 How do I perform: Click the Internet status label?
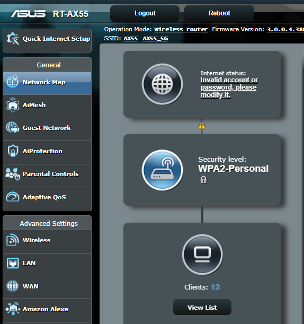223,73
